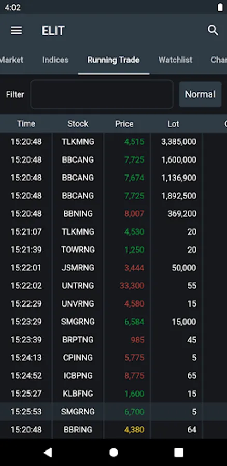Viewport: 227px width, 466px height.
Task: Click the status bar clock 4:02
Action: (12, 7)
